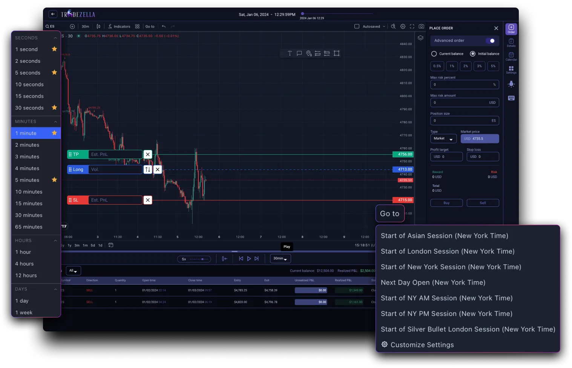The height and width of the screenshot is (368, 572).
Task: Toggle the Advanced order switch
Action: tap(491, 41)
